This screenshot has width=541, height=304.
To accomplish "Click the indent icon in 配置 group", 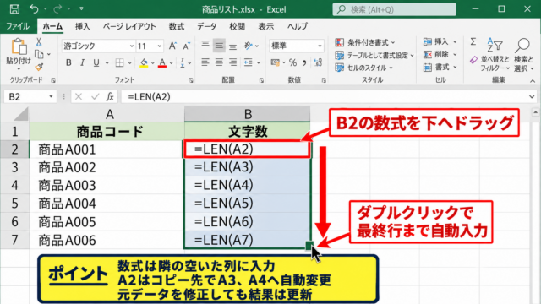I will coord(248,62).
